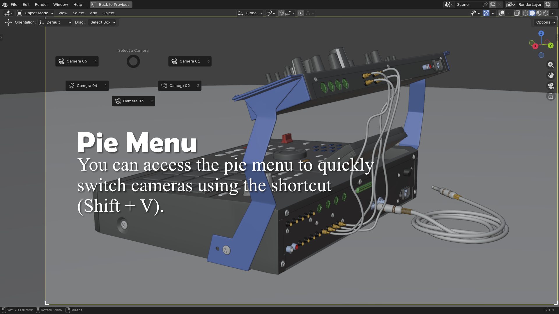559x314 pixels.
Task: Toggle camera view icon in viewport
Action: 551,86
